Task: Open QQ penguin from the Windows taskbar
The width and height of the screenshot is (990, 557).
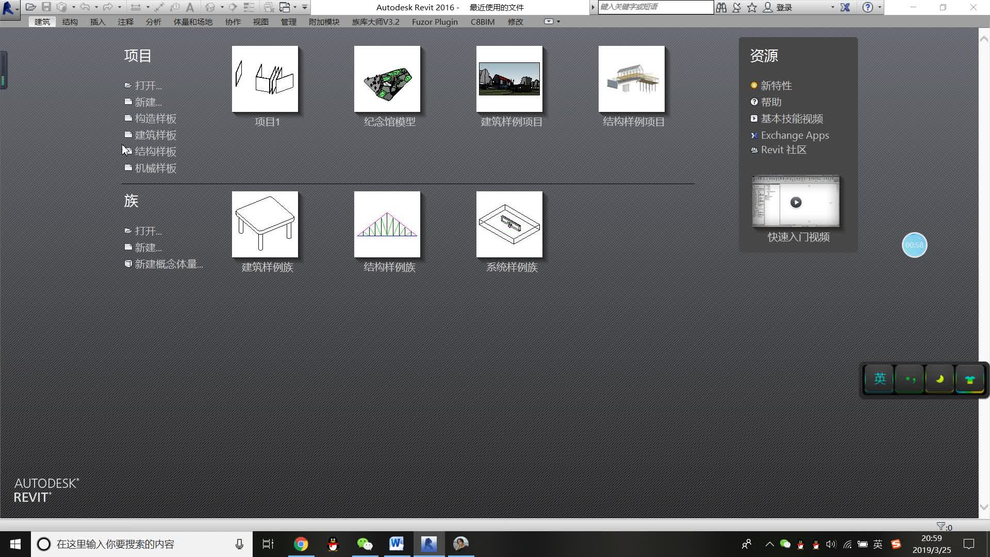Action: (x=333, y=544)
